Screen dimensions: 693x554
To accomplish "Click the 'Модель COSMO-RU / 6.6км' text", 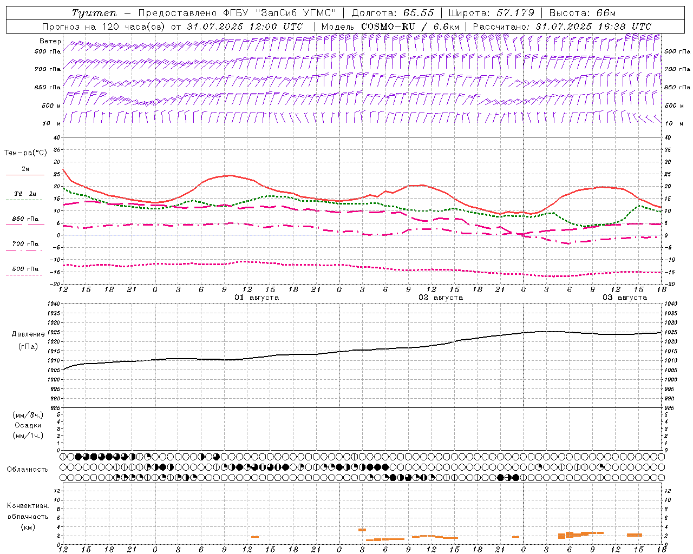I will coord(390,27).
